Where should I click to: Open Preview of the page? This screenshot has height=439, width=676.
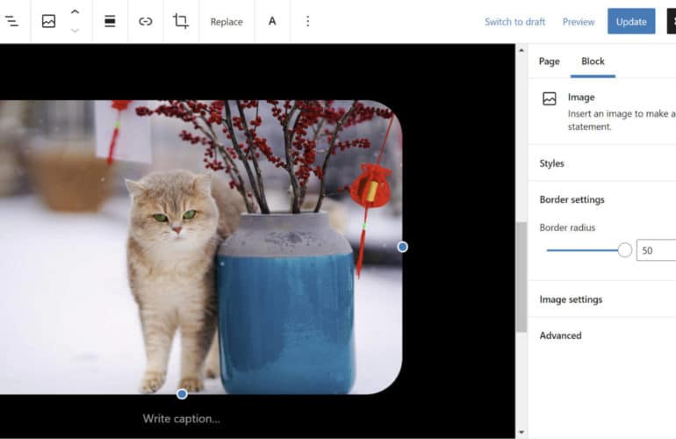coord(579,22)
